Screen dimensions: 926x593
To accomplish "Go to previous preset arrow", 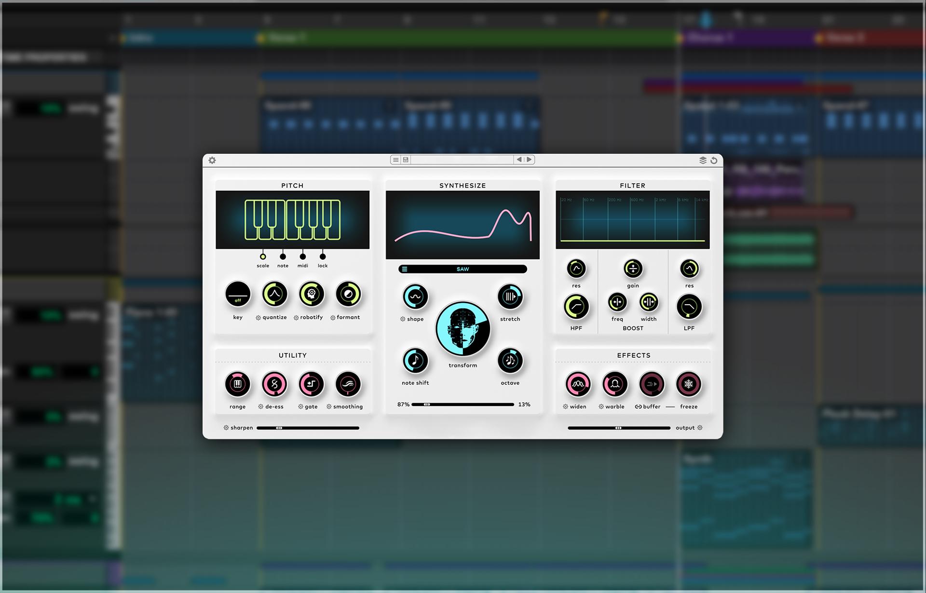I will click(519, 160).
